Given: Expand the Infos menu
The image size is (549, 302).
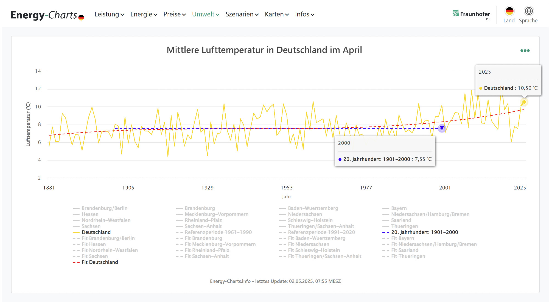Looking at the screenshot, I should [305, 14].
